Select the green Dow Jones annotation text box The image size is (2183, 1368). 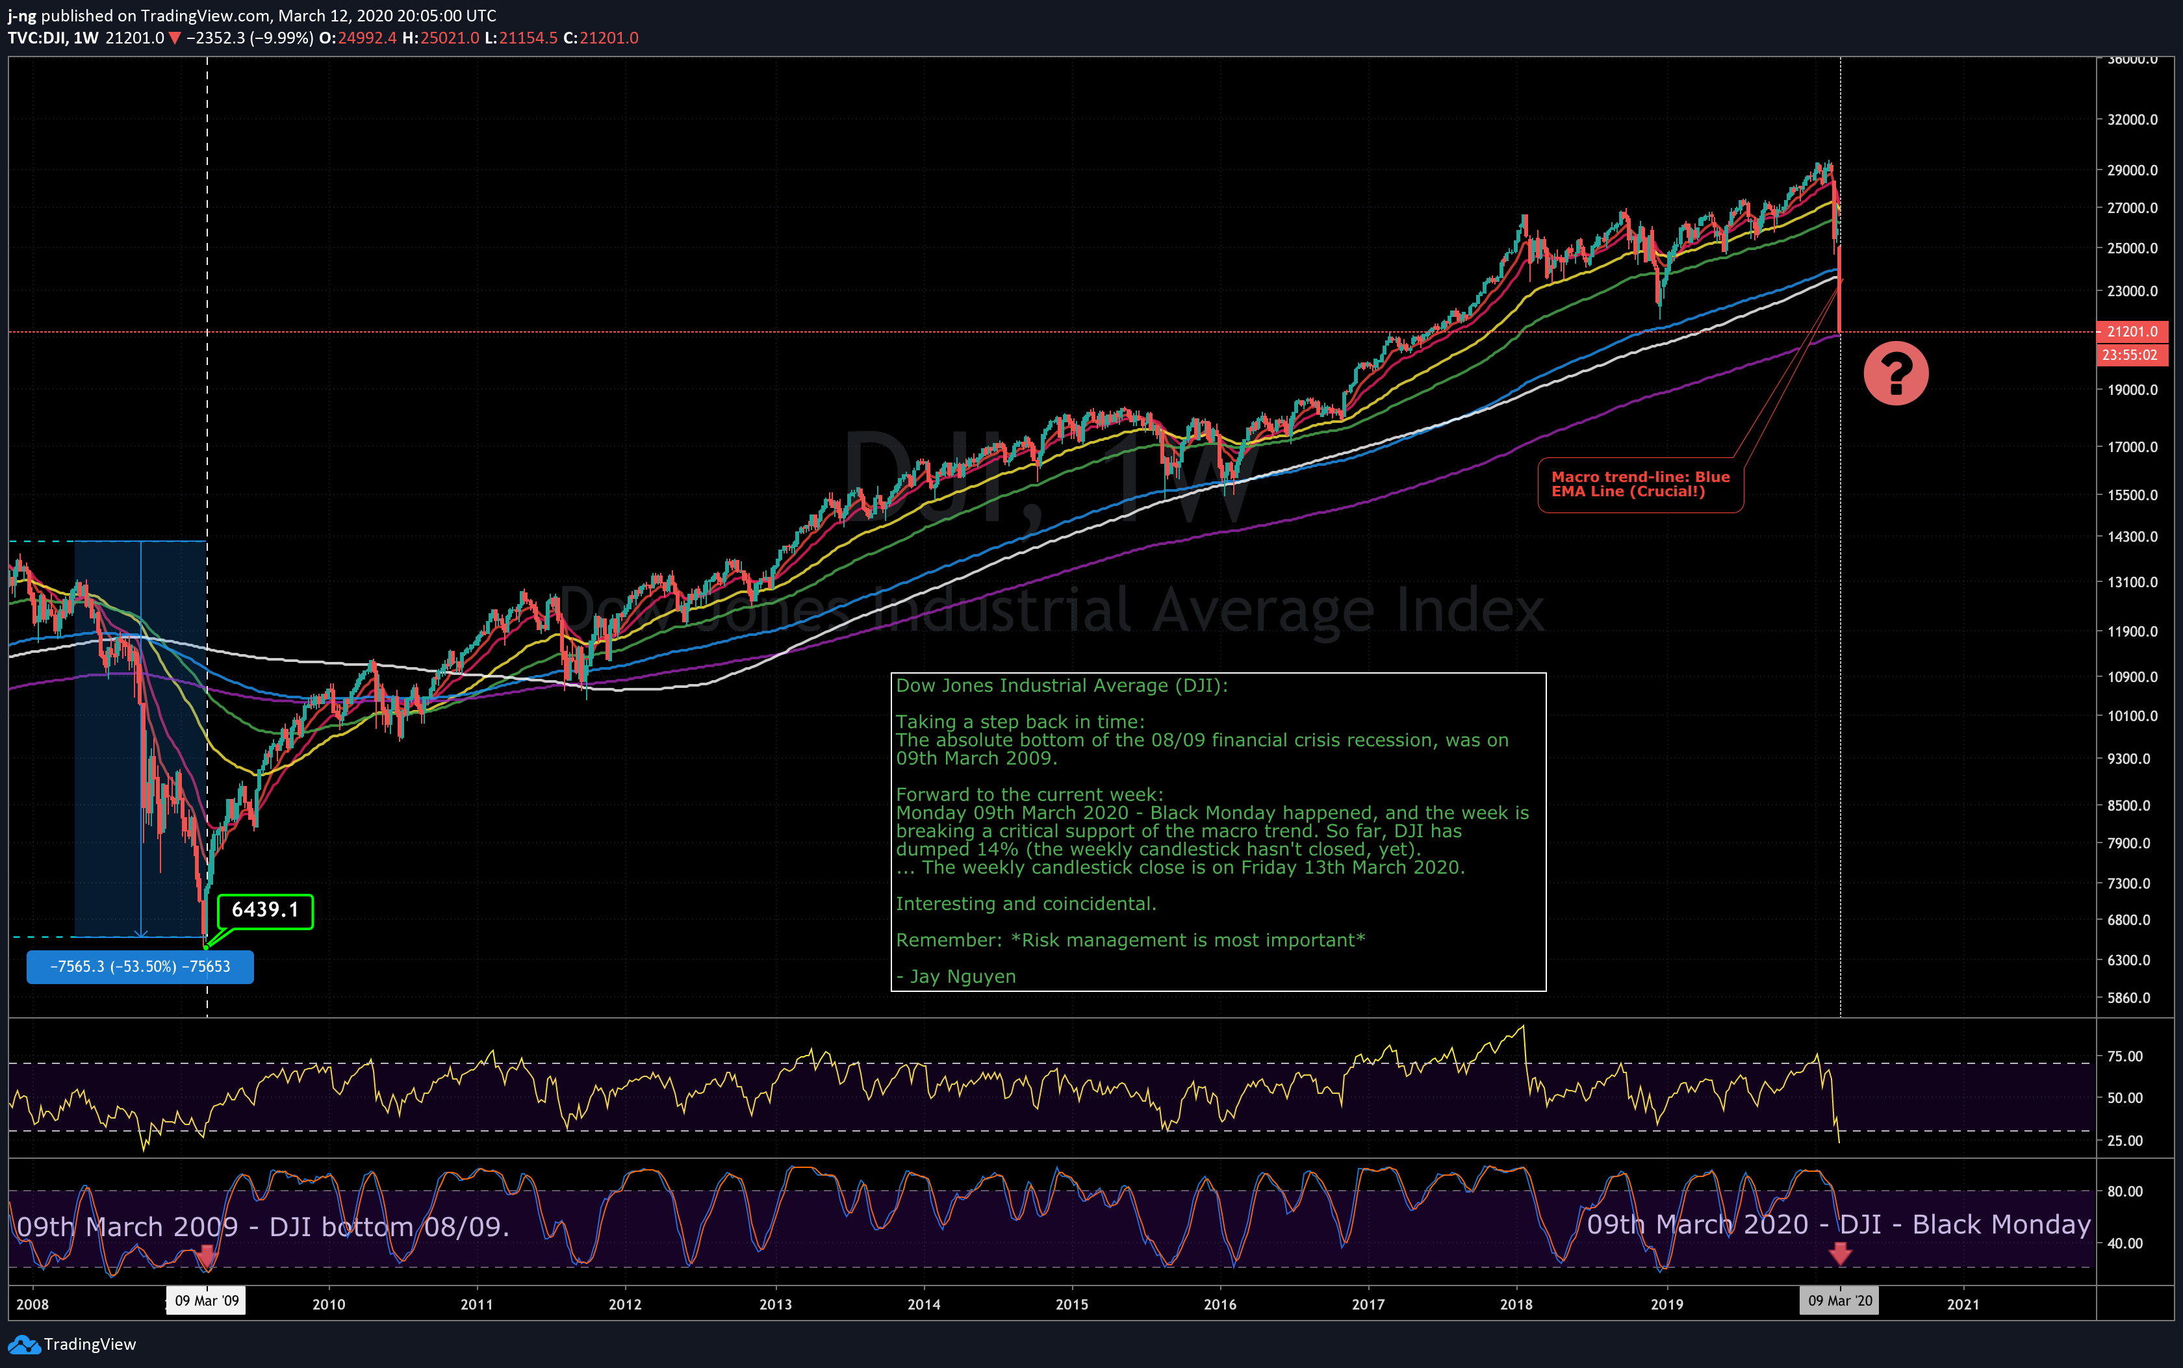click(x=1218, y=831)
